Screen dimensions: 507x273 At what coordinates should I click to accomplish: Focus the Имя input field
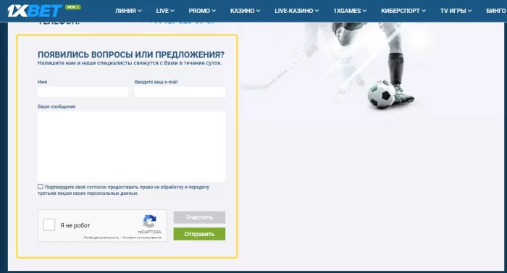pyautogui.click(x=83, y=92)
